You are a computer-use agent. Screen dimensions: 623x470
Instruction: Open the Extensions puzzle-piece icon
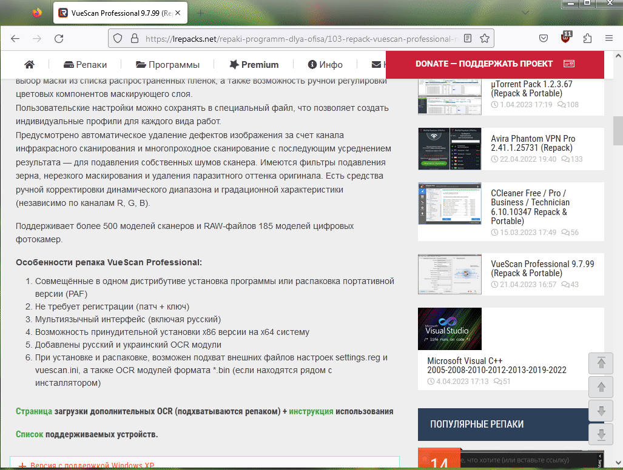click(x=587, y=39)
